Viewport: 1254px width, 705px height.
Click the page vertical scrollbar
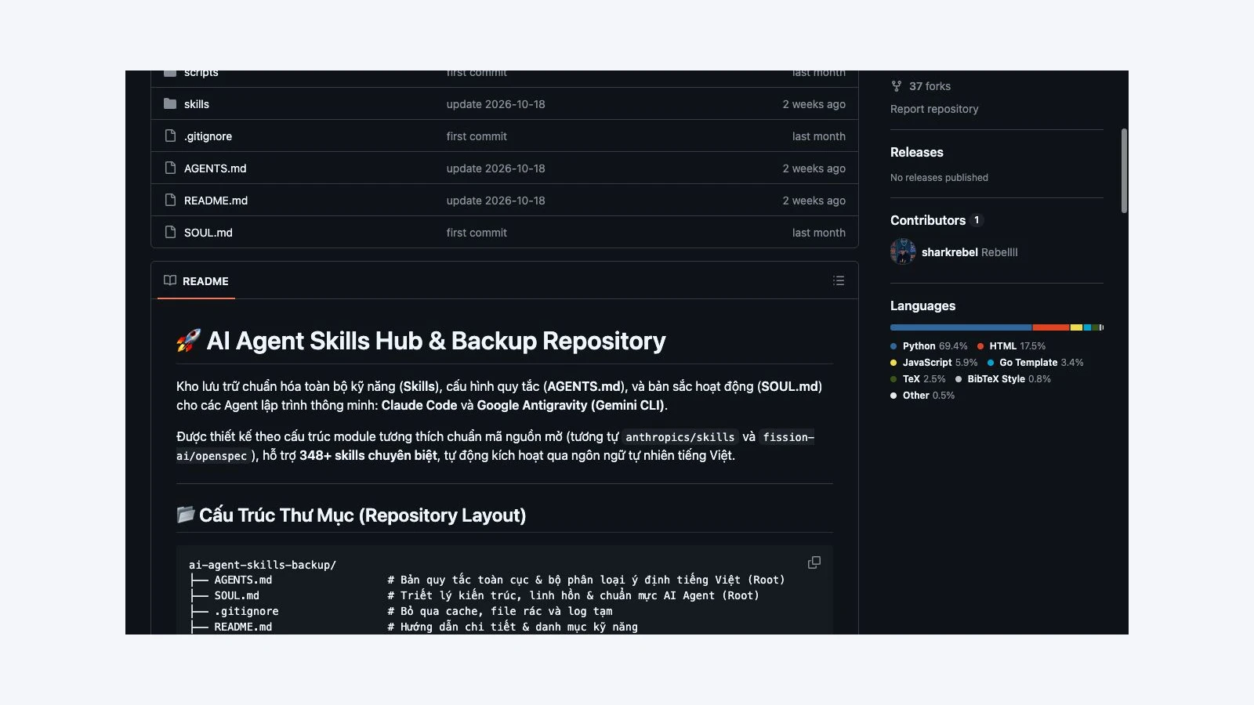(1124, 171)
